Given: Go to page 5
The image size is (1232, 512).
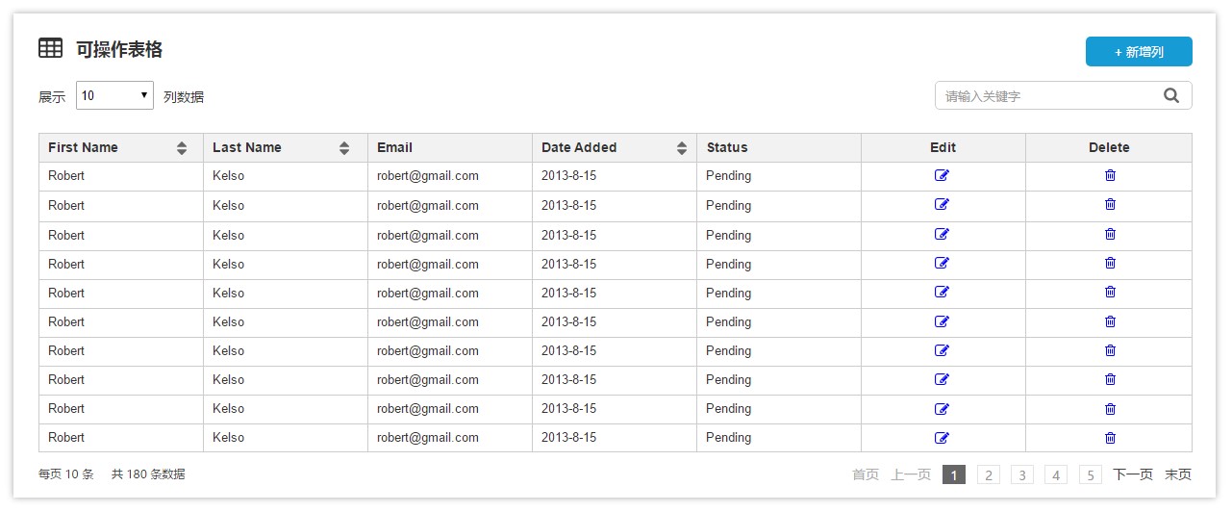Looking at the screenshot, I should pyautogui.click(x=1090, y=474).
